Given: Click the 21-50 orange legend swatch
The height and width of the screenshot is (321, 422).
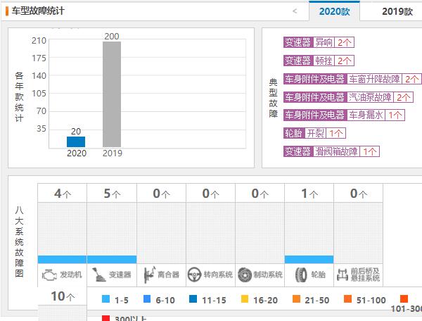Looking at the screenshot, I should tap(296, 299).
